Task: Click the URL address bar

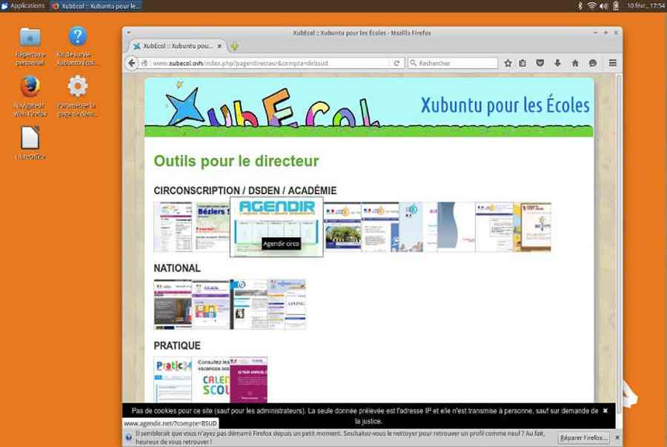Action: click(267, 63)
